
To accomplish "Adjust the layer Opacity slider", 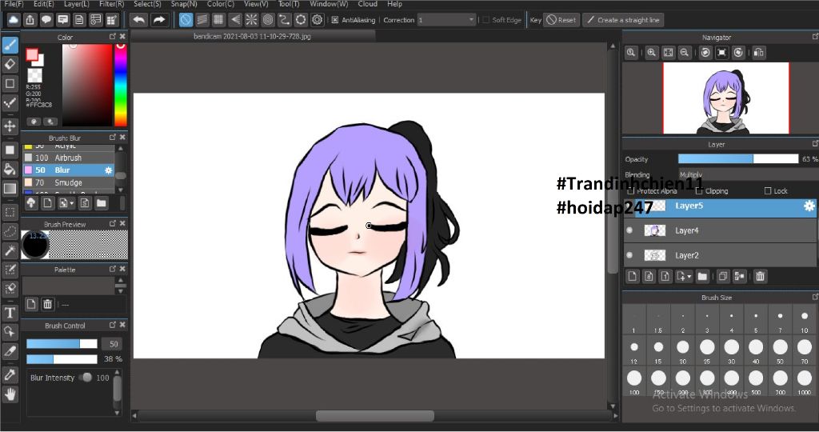I will pyautogui.click(x=738, y=159).
